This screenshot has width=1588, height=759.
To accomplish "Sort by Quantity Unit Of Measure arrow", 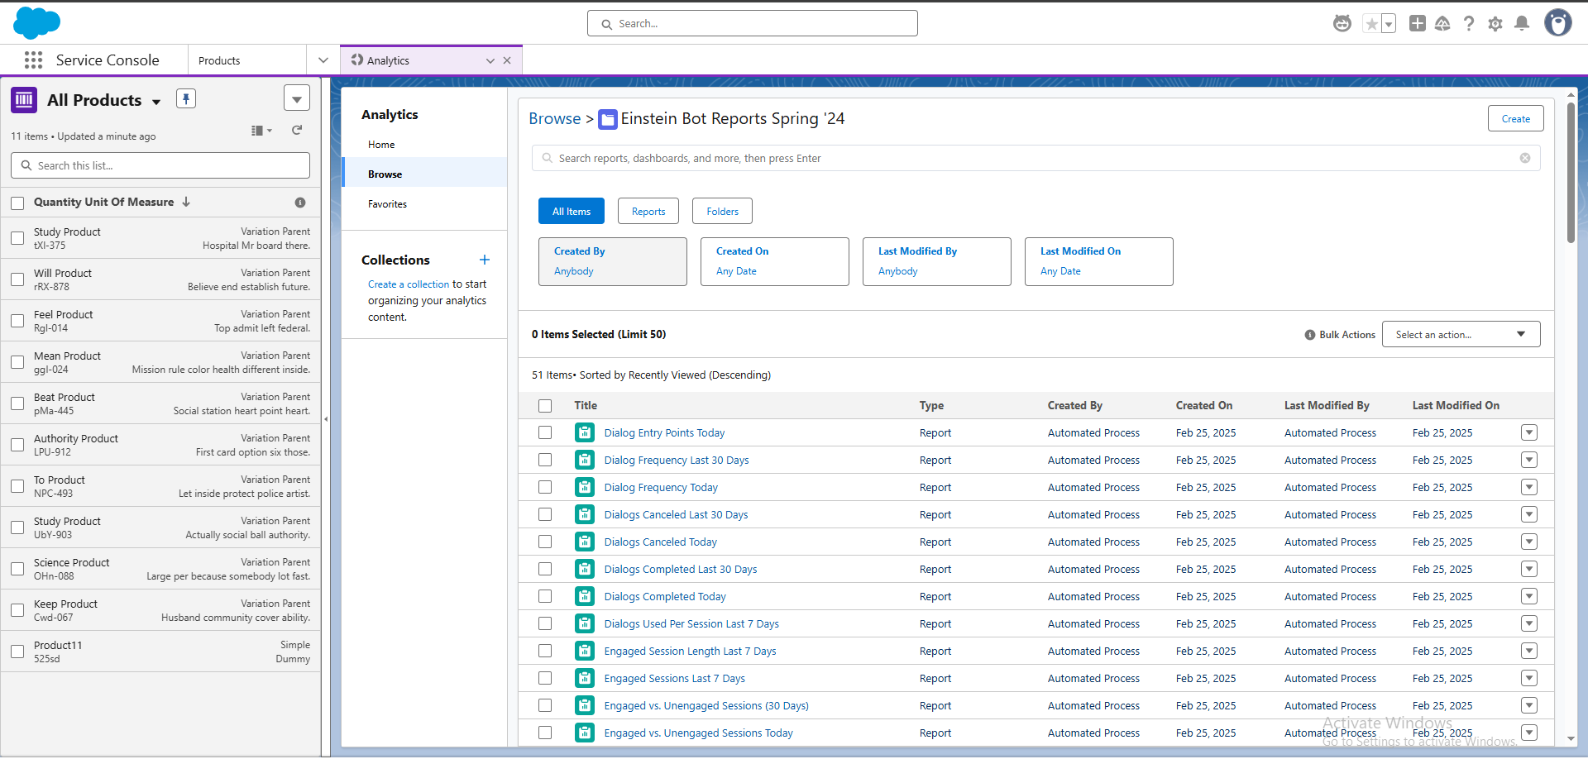I will coord(186,202).
